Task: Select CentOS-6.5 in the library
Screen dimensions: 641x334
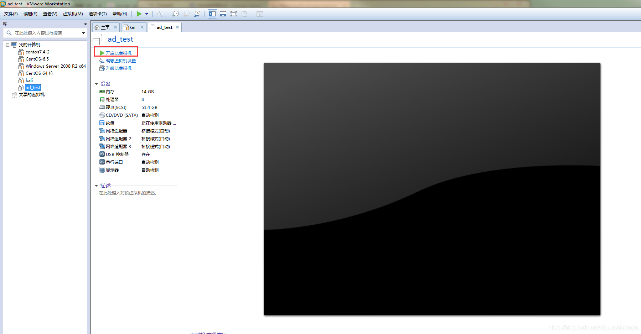Action: click(37, 59)
